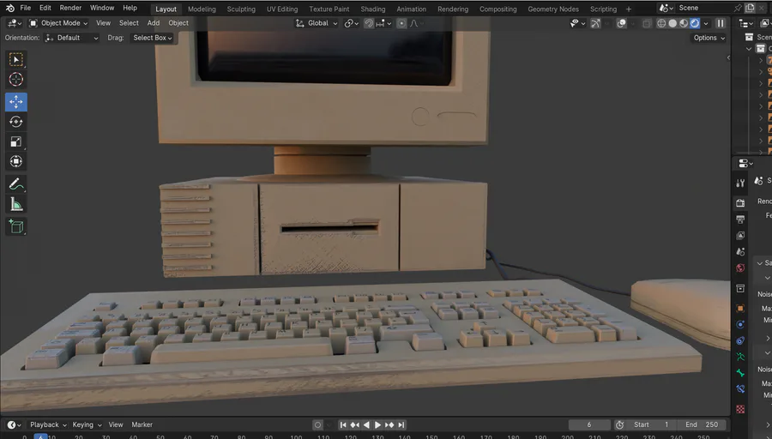Open the Tool properties tab
Image resolution: width=772 pixels, height=439 pixels.
tap(740, 183)
